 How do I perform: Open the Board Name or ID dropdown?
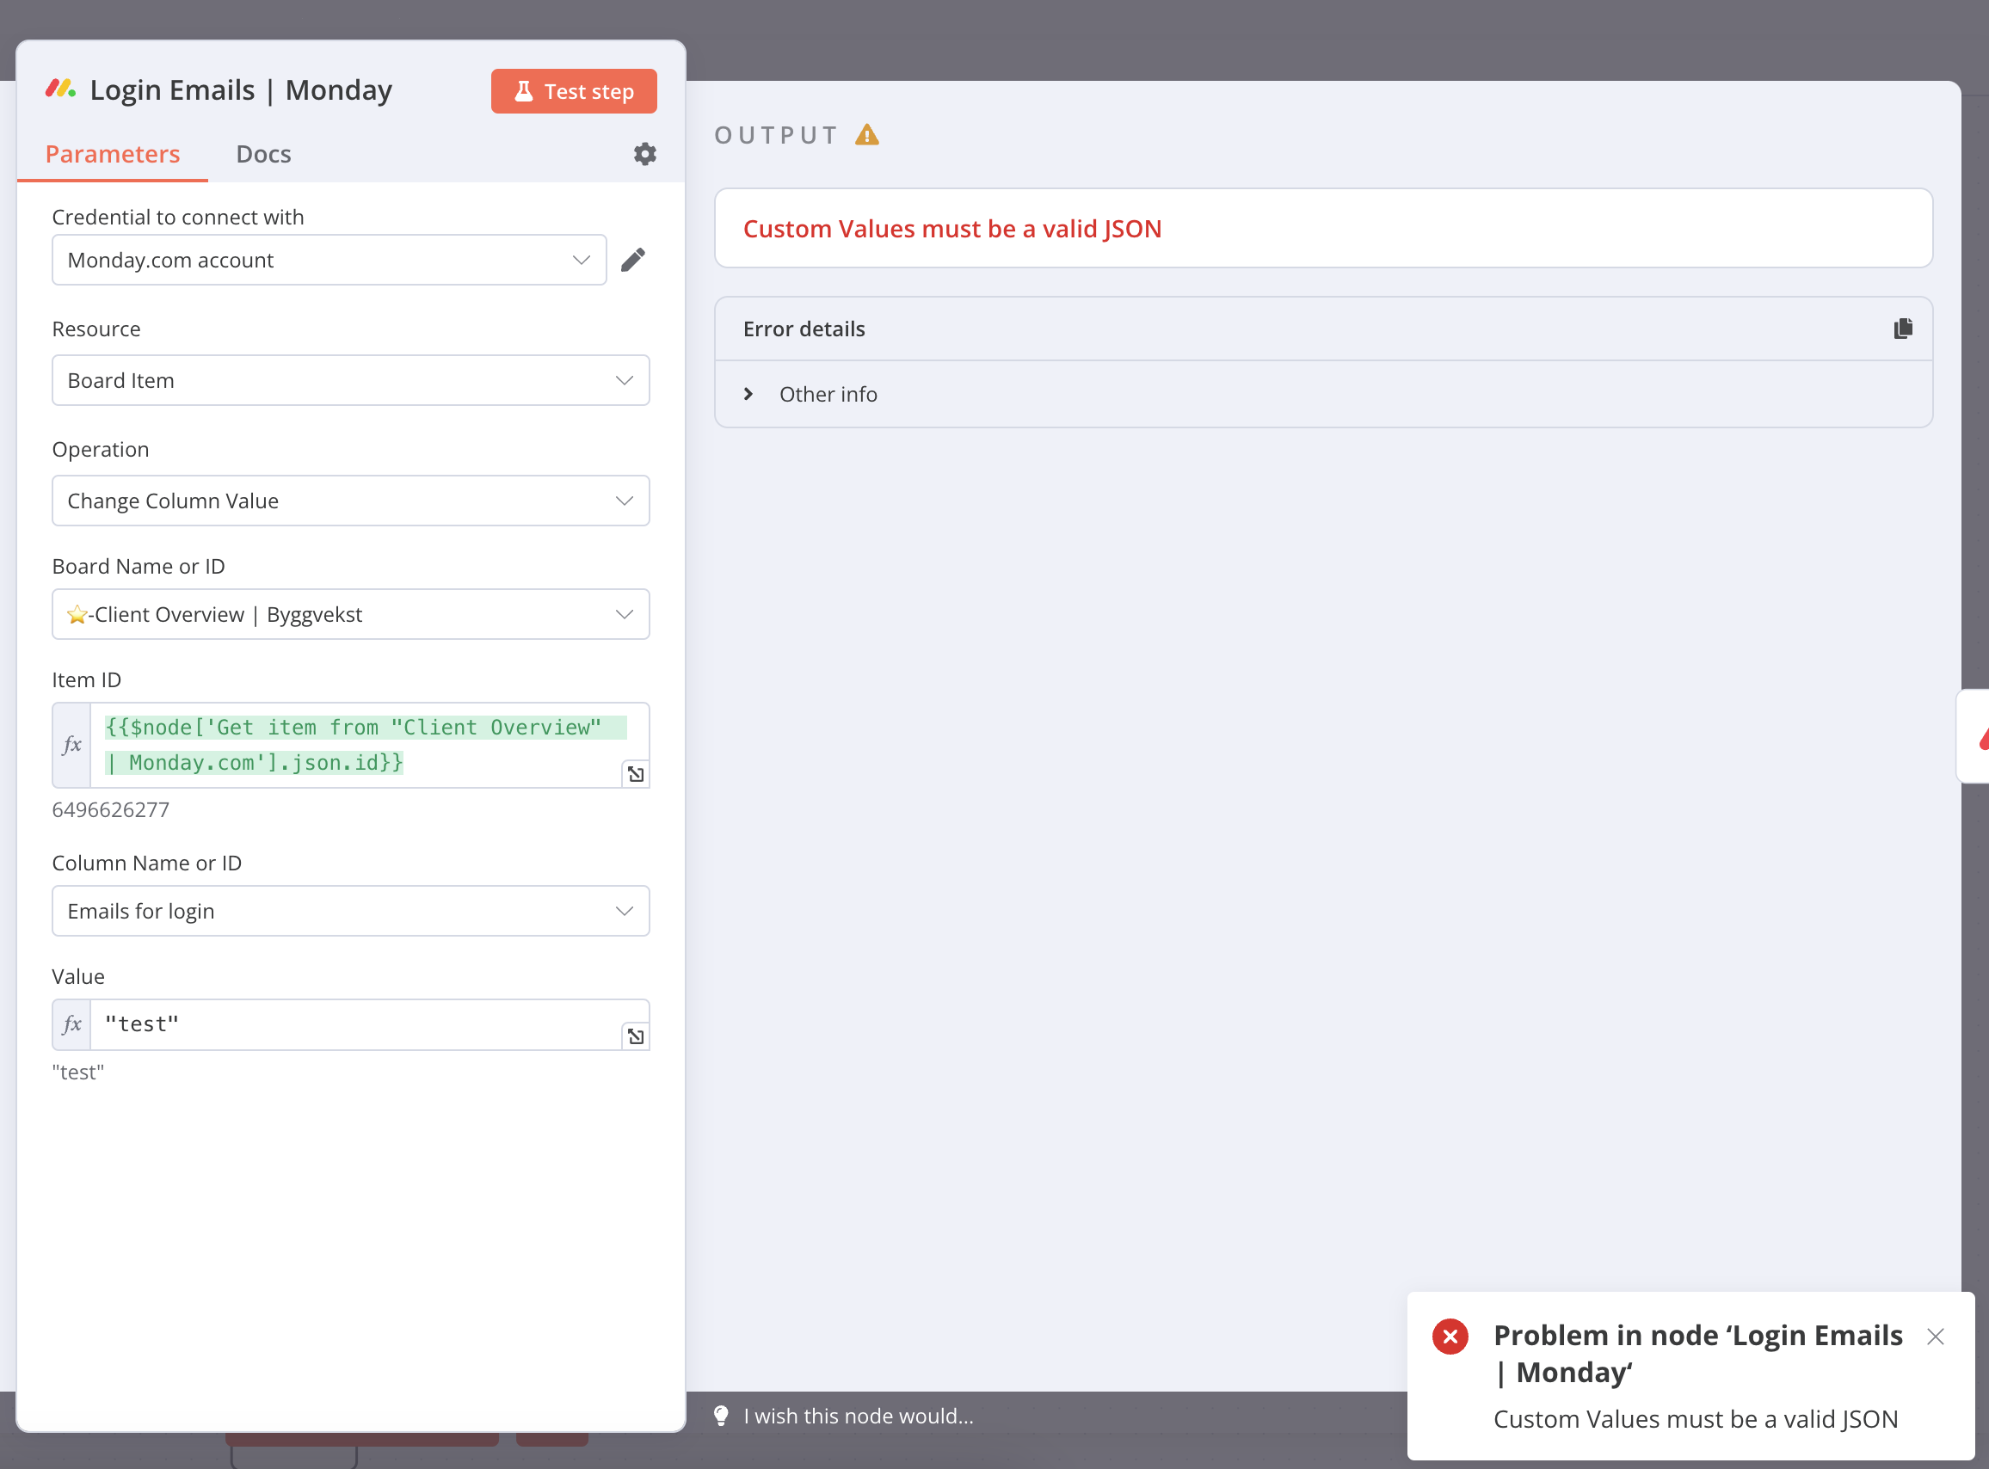(x=350, y=614)
